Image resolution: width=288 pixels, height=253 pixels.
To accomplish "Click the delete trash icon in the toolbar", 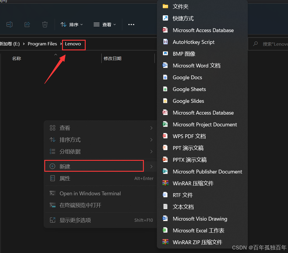I will coord(45,24).
